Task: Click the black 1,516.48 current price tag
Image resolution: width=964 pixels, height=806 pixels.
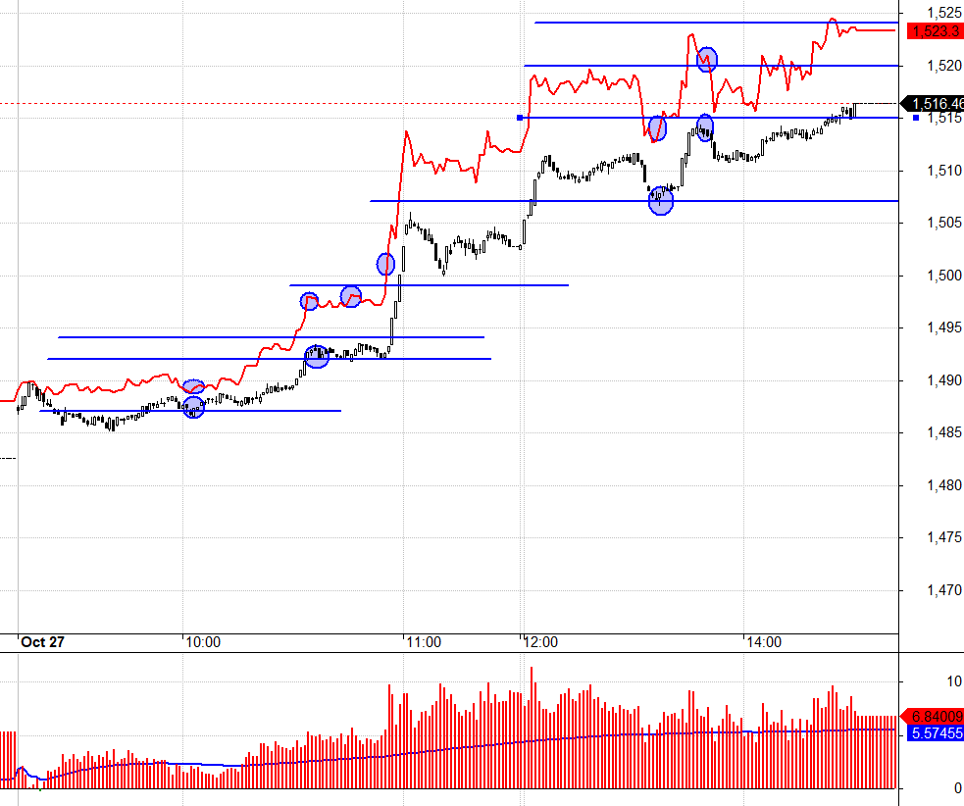Action: [933, 104]
